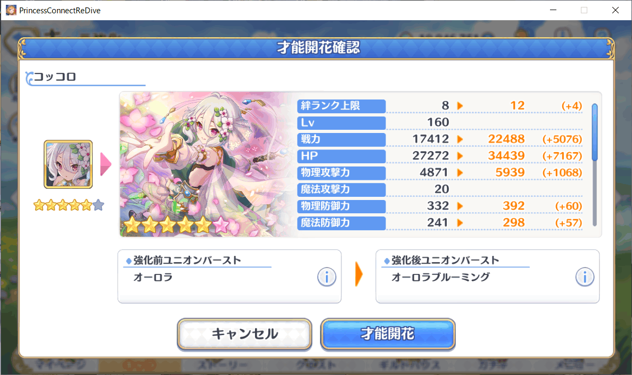The image size is (632, 375).
Task: Select the 物理攻撃力 stat label
Action: click(341, 173)
